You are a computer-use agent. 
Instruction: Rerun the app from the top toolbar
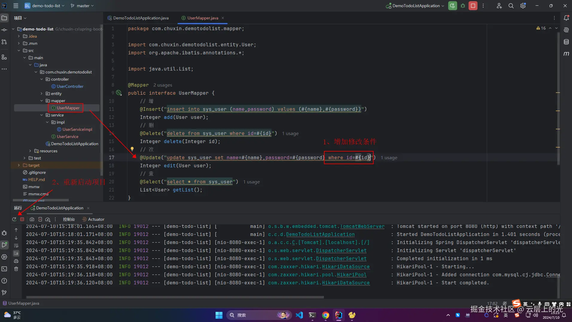point(452,6)
